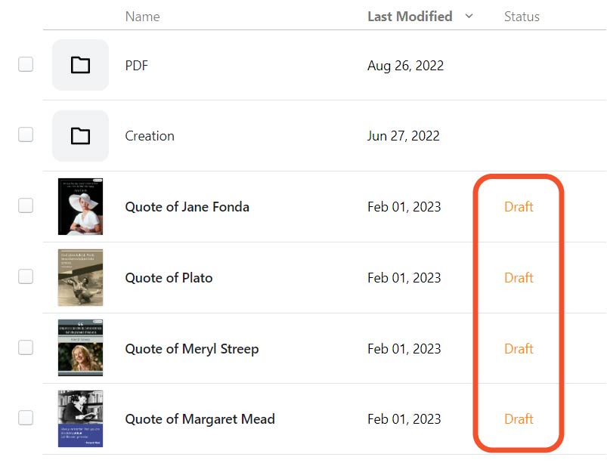Click the Aug 26, 2022 date
Viewport: 607px width, 463px height.
pyautogui.click(x=405, y=66)
